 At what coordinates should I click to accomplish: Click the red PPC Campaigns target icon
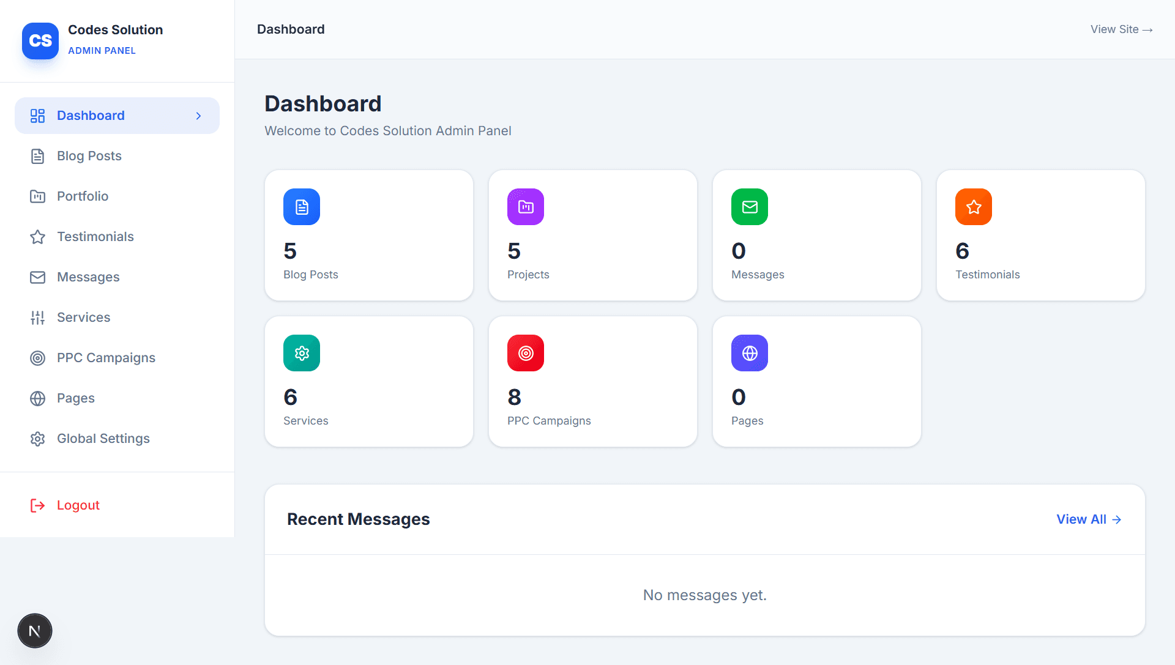pos(526,353)
